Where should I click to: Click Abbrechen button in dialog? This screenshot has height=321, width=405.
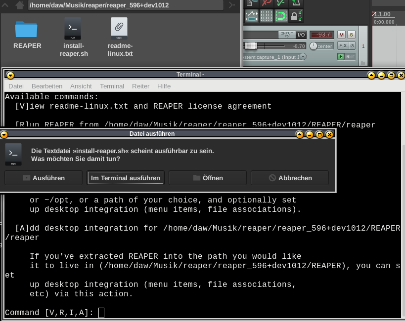[290, 178]
